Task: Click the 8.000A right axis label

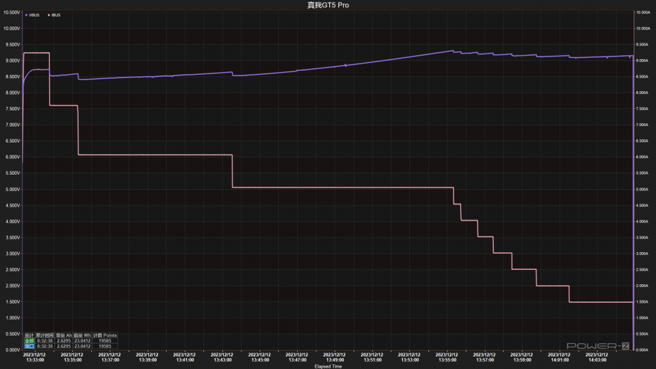Action: click(x=642, y=93)
